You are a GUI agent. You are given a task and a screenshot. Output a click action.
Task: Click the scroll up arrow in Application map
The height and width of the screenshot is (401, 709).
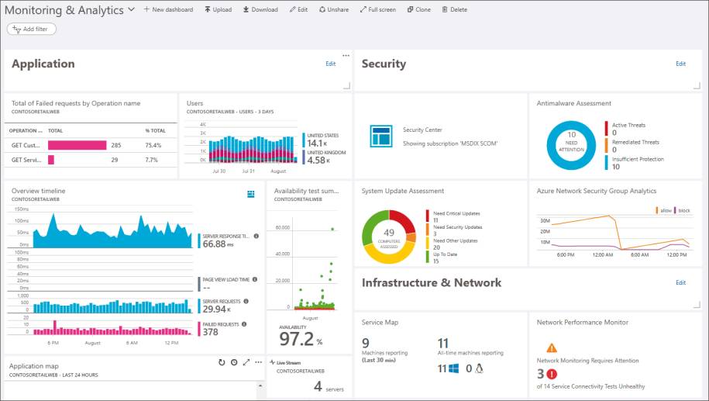(260, 385)
